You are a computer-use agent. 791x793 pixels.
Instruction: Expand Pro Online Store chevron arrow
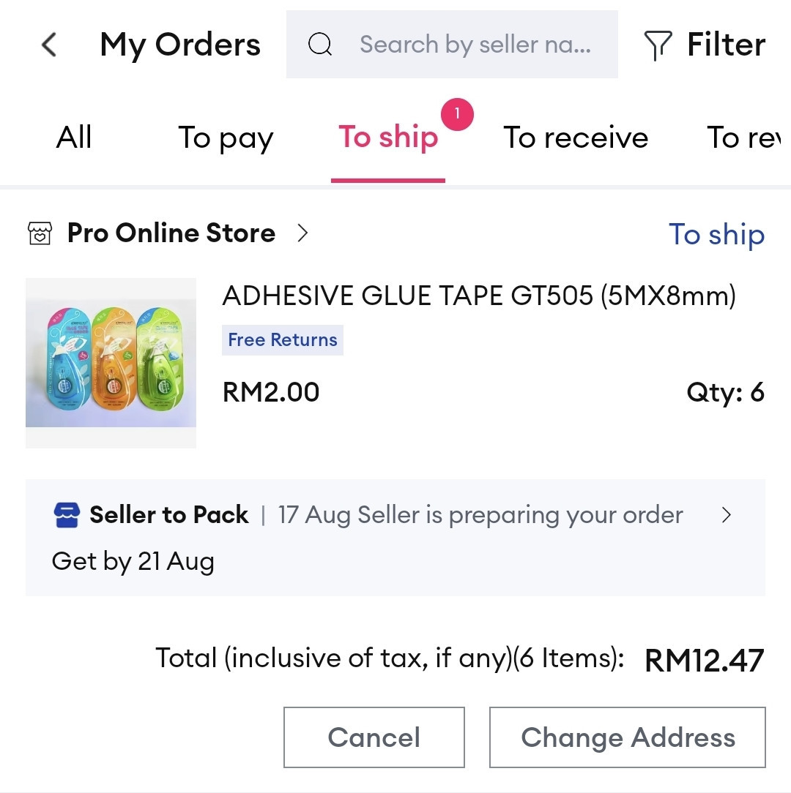pyautogui.click(x=302, y=233)
